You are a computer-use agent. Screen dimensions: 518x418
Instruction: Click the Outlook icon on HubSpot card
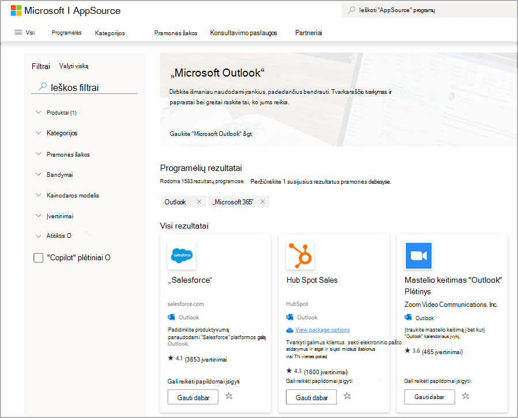[x=290, y=317]
